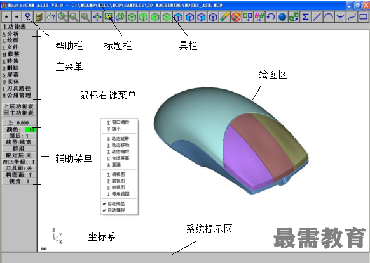Screen dimensions: 370x263
Task: Click the unzoom magnifier with green square
Action: click(74, 17)
